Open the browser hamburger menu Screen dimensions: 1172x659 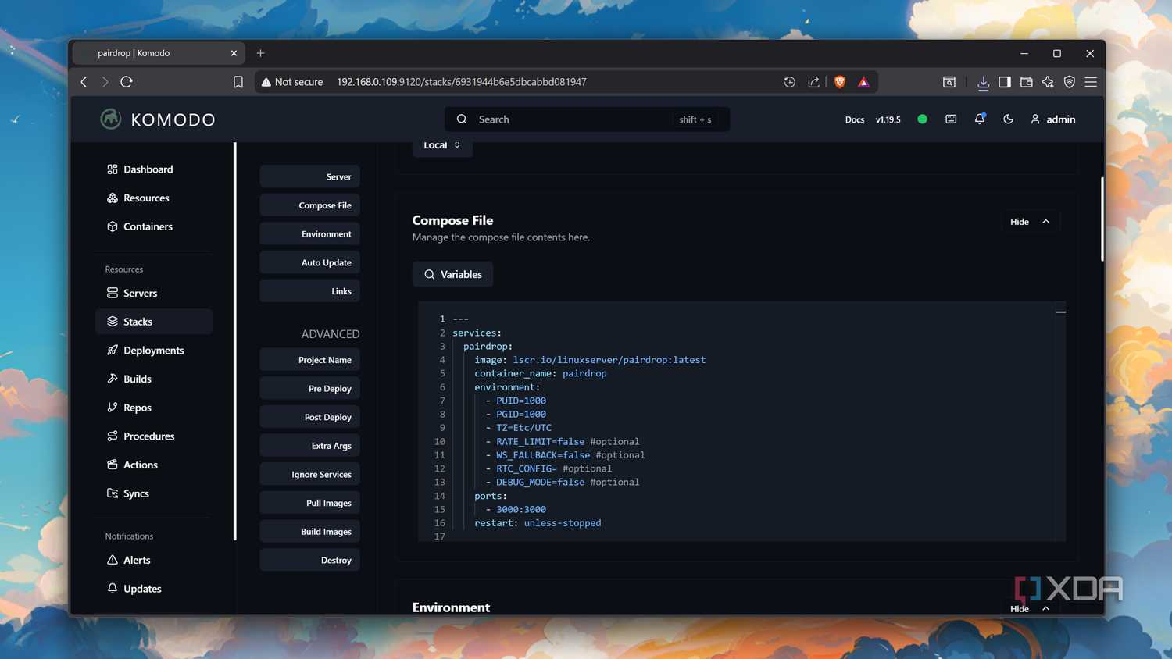[x=1091, y=82]
